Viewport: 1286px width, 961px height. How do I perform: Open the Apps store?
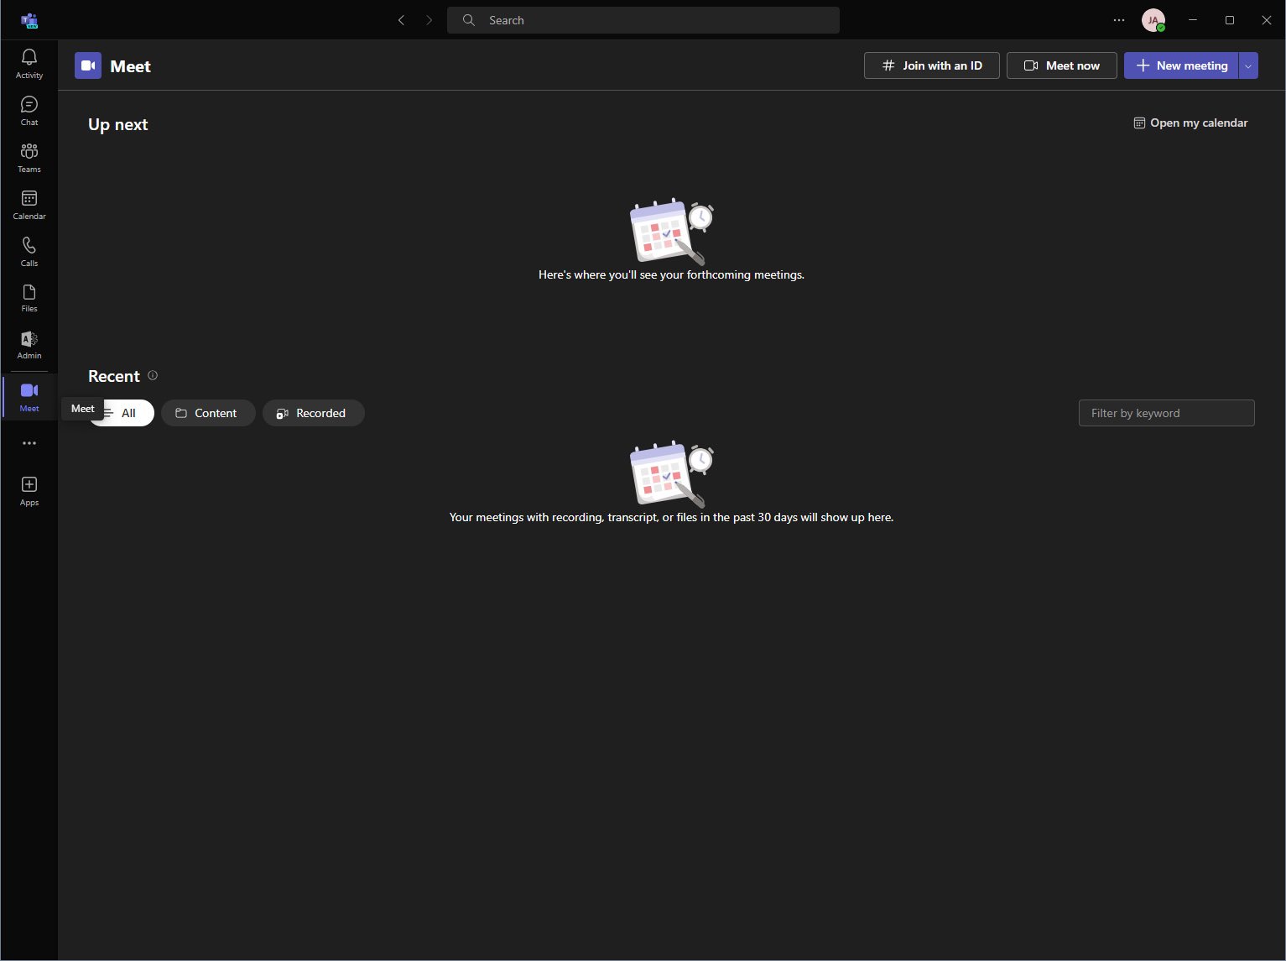tap(29, 491)
